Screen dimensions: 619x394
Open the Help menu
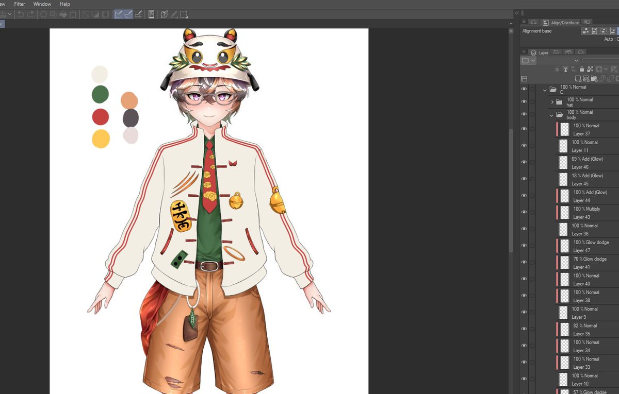64,4
